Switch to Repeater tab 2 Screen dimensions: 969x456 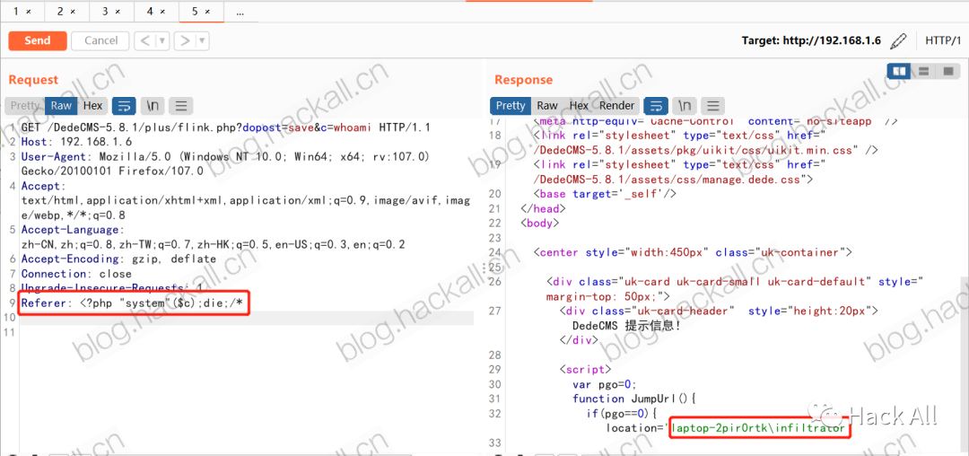pyautogui.click(x=66, y=11)
